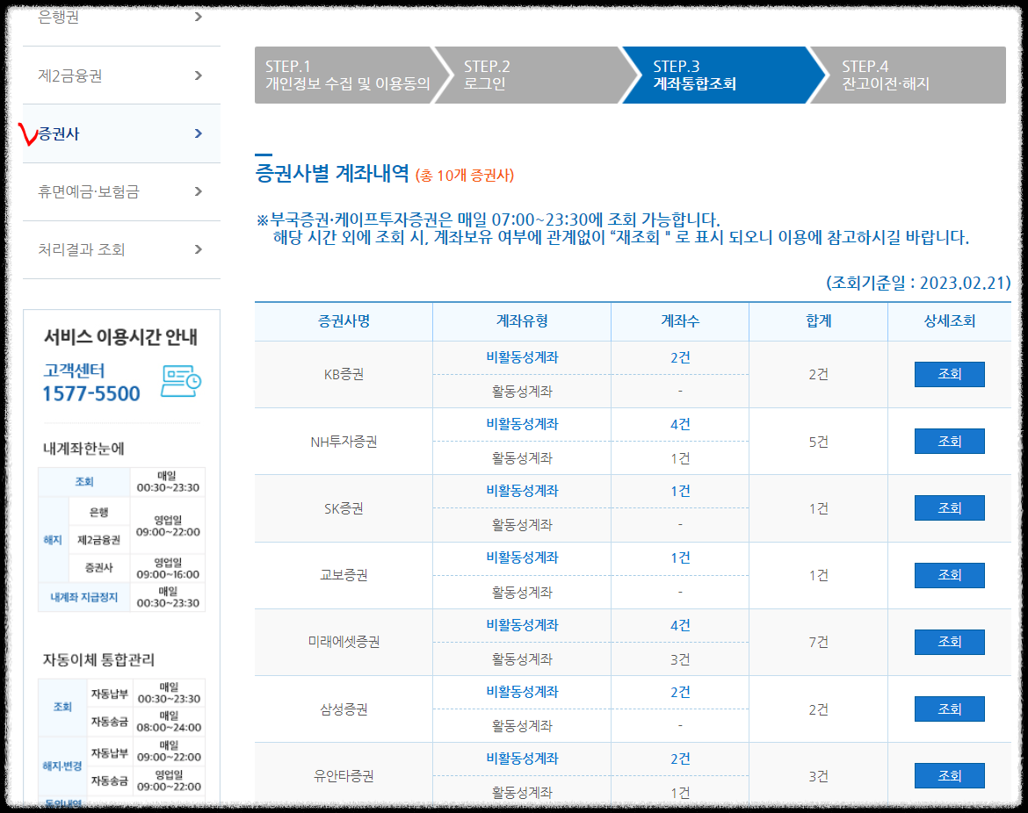Click 삼성증권 inactive count 2건

680,692
